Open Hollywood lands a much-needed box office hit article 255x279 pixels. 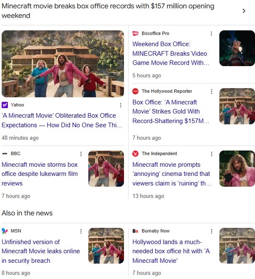click(x=171, y=251)
